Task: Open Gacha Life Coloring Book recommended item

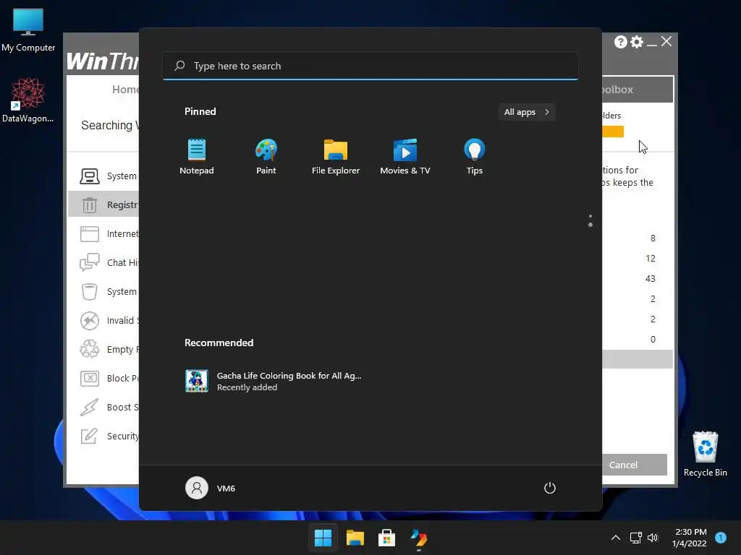Action: pos(274,381)
